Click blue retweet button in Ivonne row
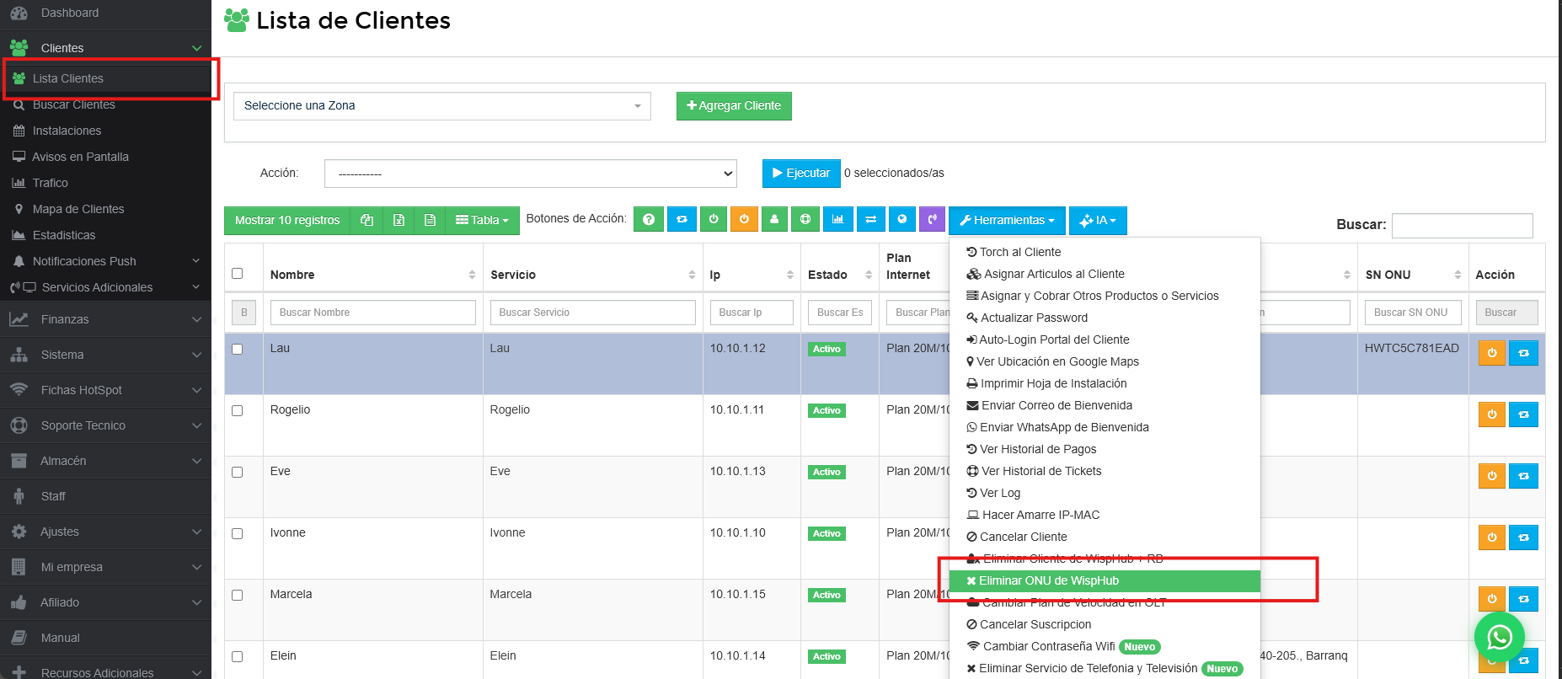 (x=1523, y=537)
